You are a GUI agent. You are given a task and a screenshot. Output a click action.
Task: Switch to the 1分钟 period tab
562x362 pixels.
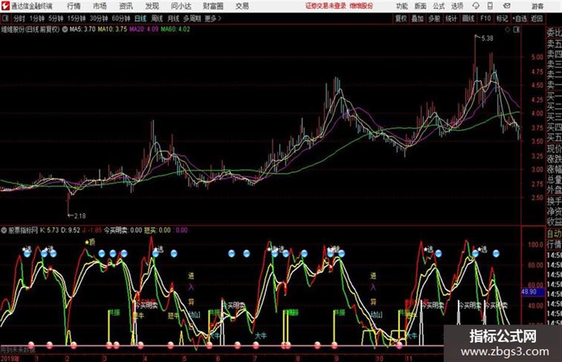[37, 18]
